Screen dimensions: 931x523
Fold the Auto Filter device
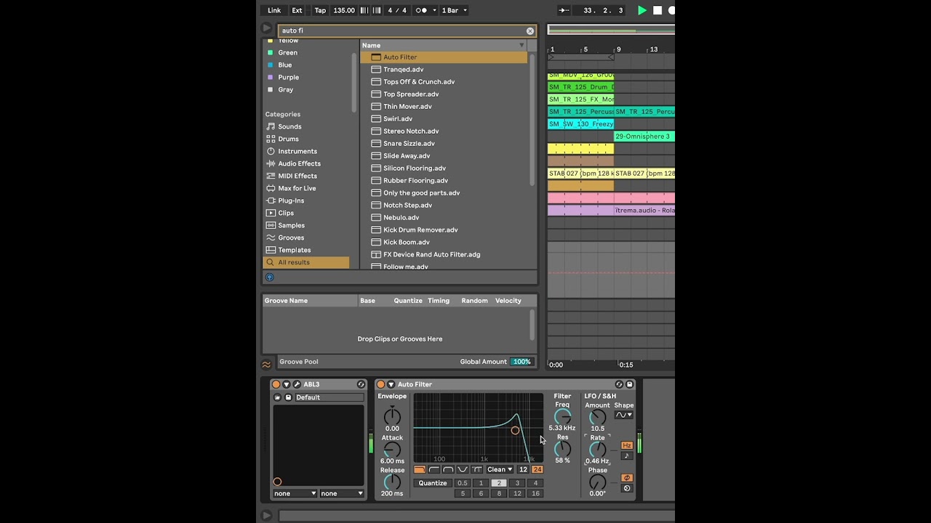point(391,384)
